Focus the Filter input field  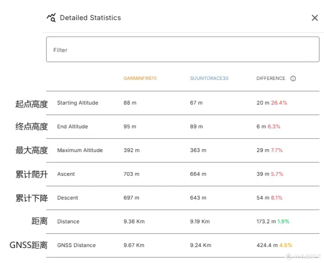point(183,49)
